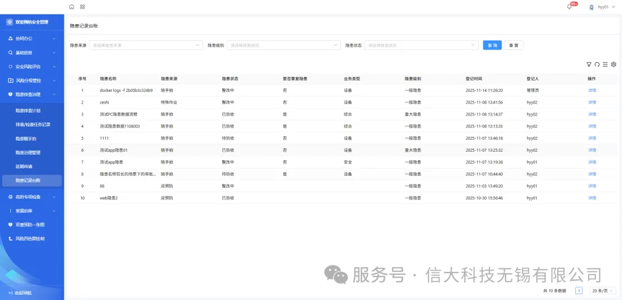Click the blue 查询 button

(492, 45)
